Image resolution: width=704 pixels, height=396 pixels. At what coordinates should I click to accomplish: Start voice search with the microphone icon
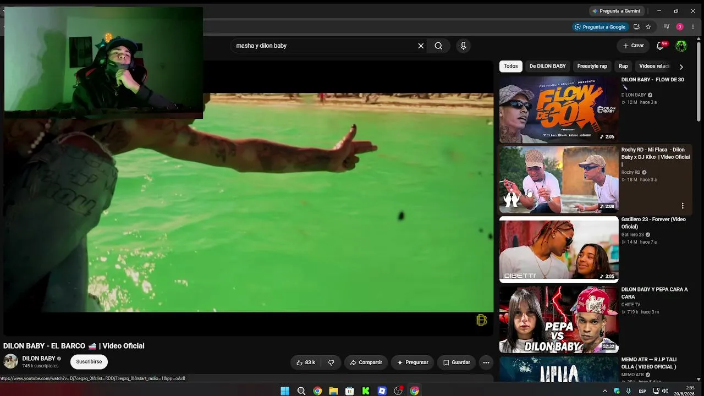[x=463, y=46]
